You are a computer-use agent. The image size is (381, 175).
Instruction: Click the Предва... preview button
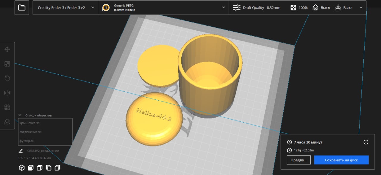pyautogui.click(x=299, y=160)
